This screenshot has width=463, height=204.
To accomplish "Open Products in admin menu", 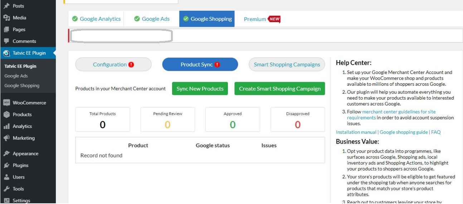I will click(x=28, y=114).
